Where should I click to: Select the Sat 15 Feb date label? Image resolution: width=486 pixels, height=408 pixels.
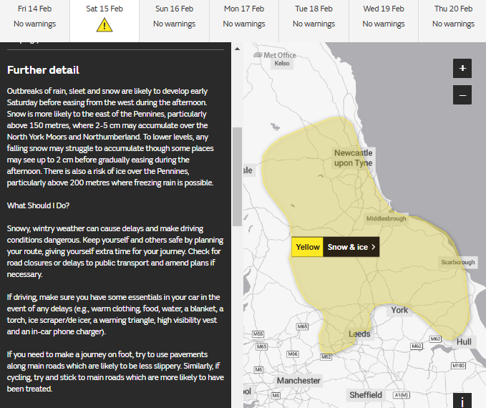click(105, 9)
